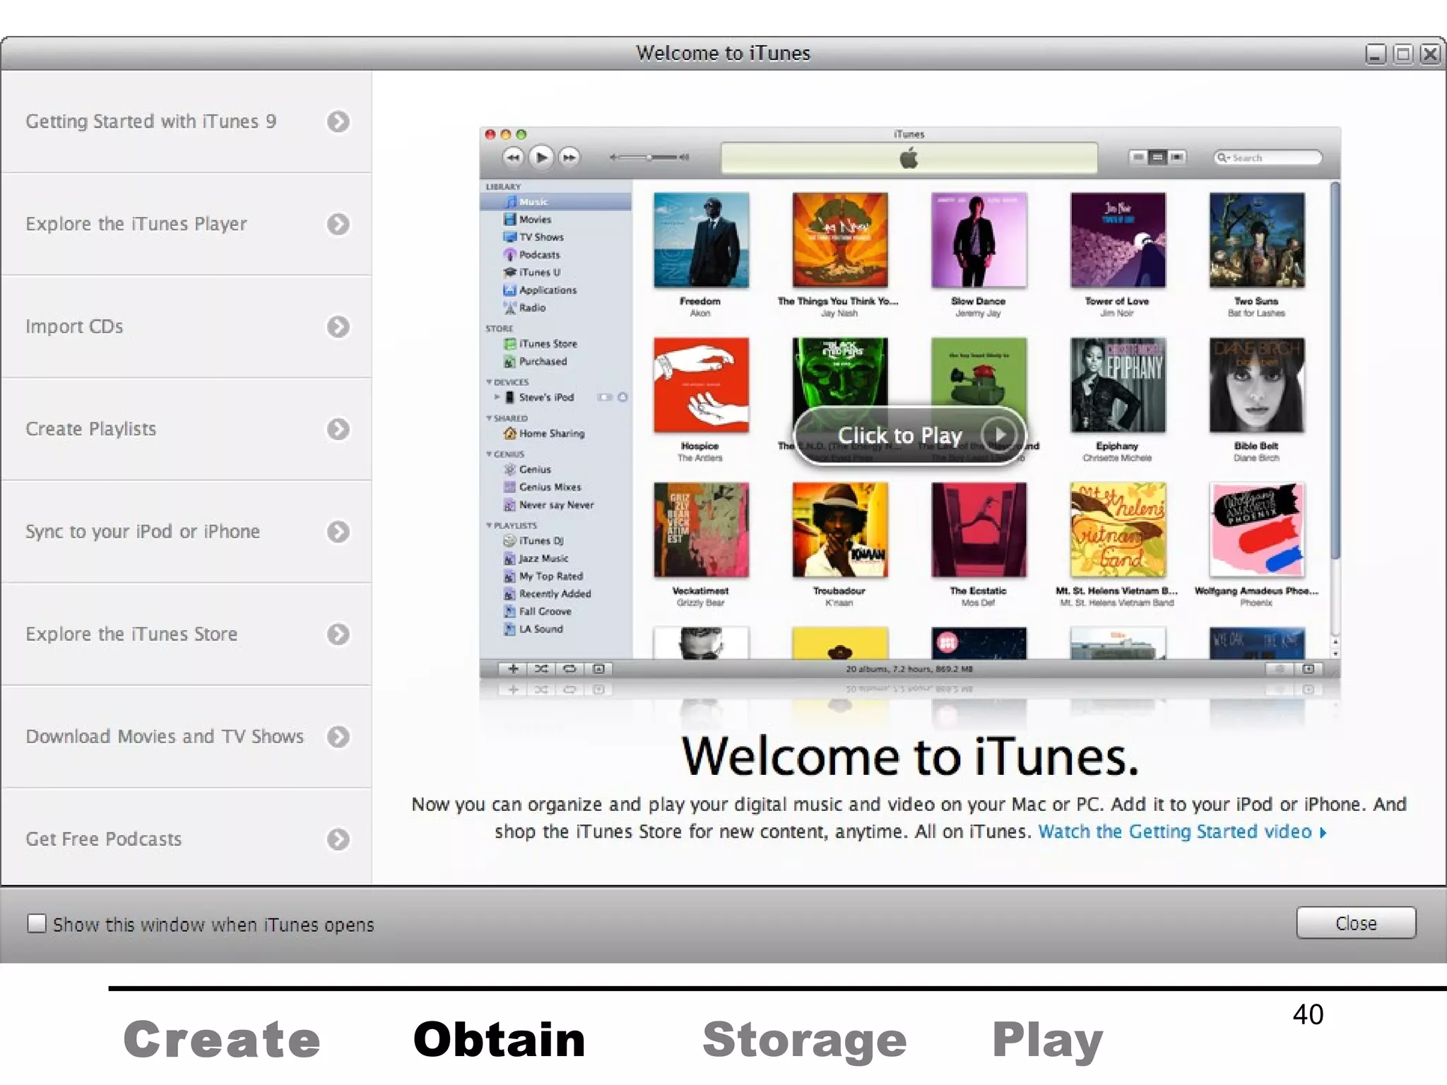
Task: Select the Two Suns album cover
Action: tap(1256, 240)
